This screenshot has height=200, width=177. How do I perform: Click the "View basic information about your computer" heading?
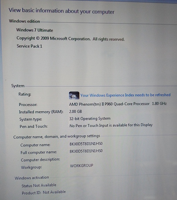[x=61, y=11]
